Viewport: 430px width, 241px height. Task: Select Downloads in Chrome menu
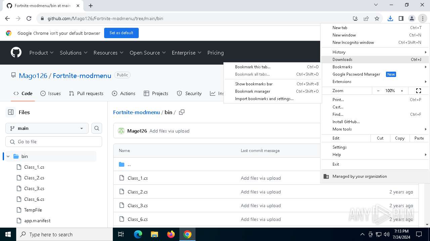(x=375, y=60)
